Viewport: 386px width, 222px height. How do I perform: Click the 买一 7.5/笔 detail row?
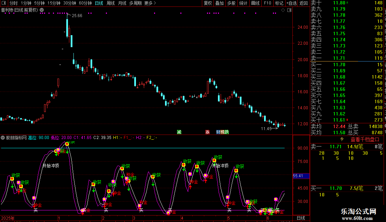pos(347,188)
